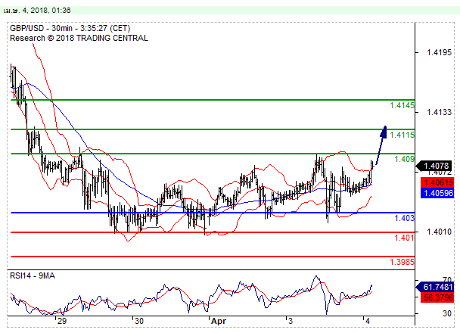The image size is (460, 333).
Task: Click the RSI value tag 61.7481
Action: pos(435,287)
